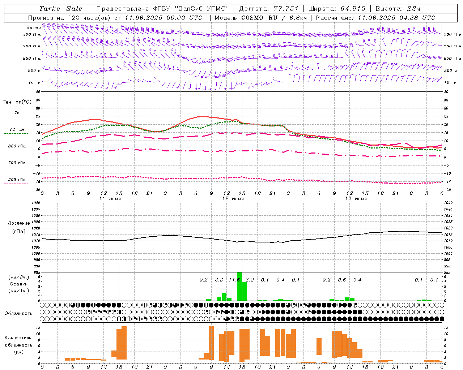Click the "Td 2м" dew point legend label
The image size is (463, 370).
point(17,129)
